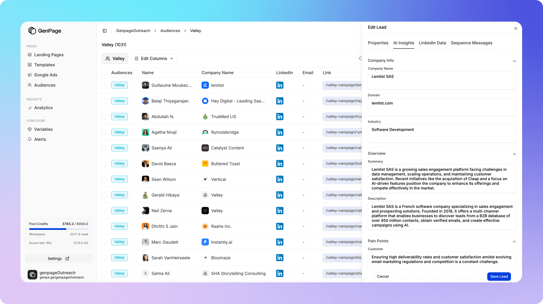Open LinkedIn icon for Guillaume Moubec

280,85
